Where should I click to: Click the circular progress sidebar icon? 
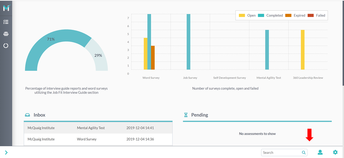coord(6,46)
